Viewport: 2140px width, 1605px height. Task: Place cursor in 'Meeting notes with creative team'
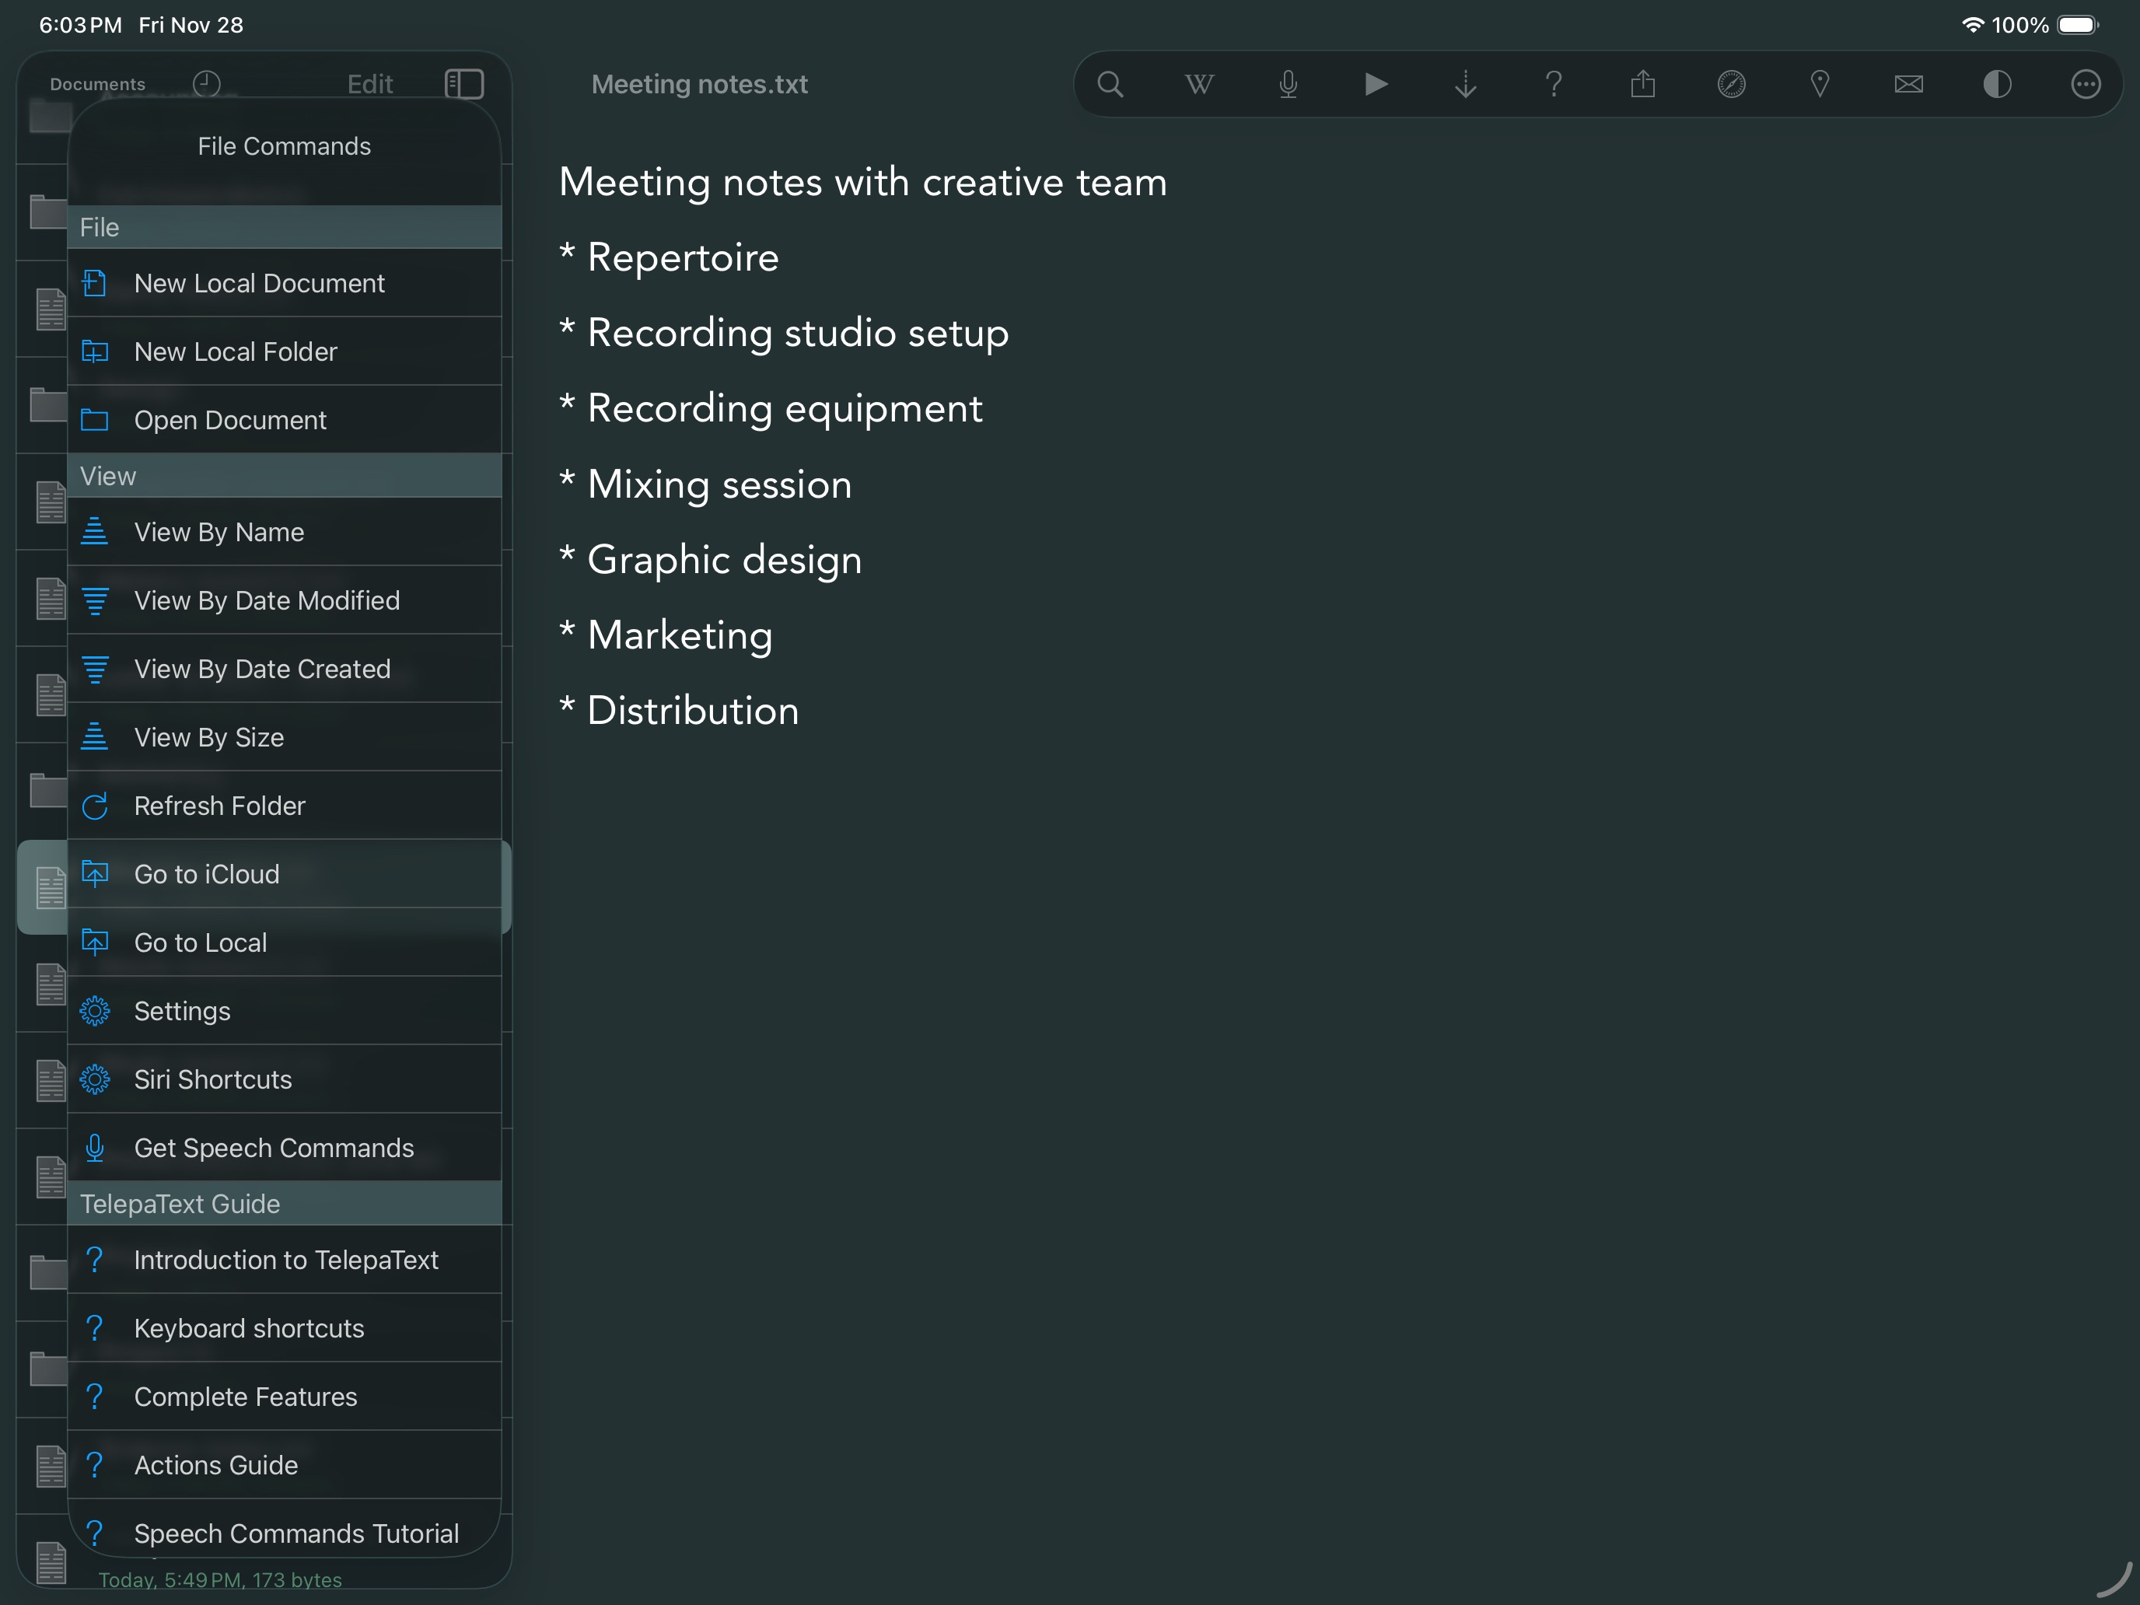(x=863, y=182)
